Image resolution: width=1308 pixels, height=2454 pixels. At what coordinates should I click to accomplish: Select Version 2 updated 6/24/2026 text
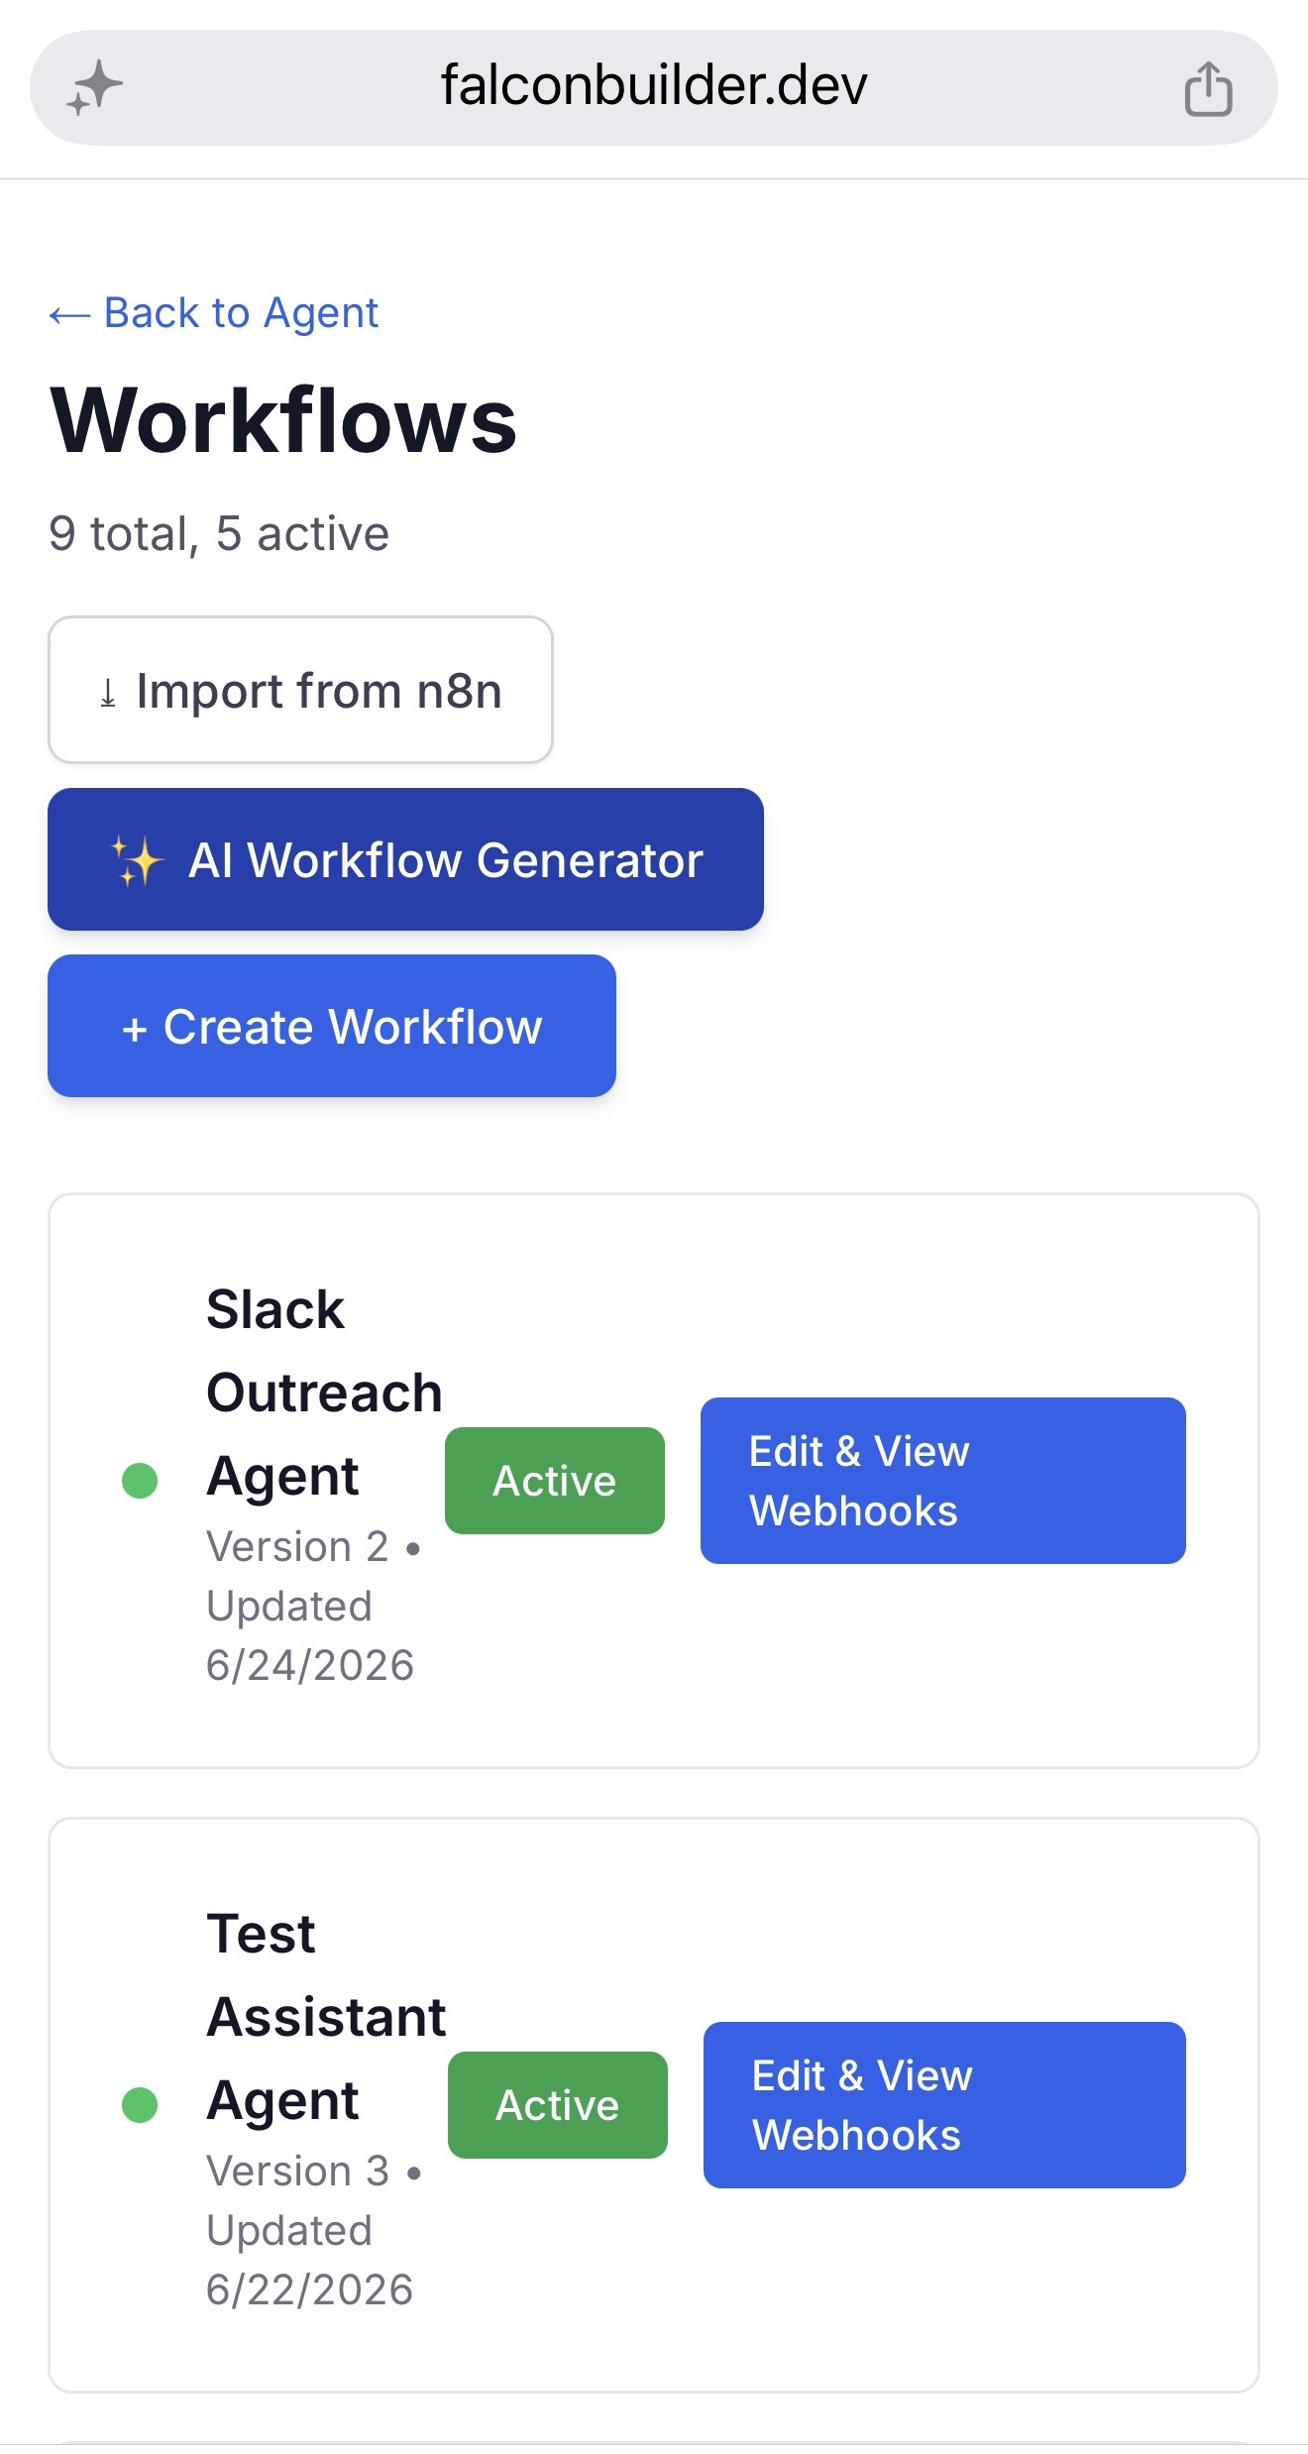(314, 1606)
